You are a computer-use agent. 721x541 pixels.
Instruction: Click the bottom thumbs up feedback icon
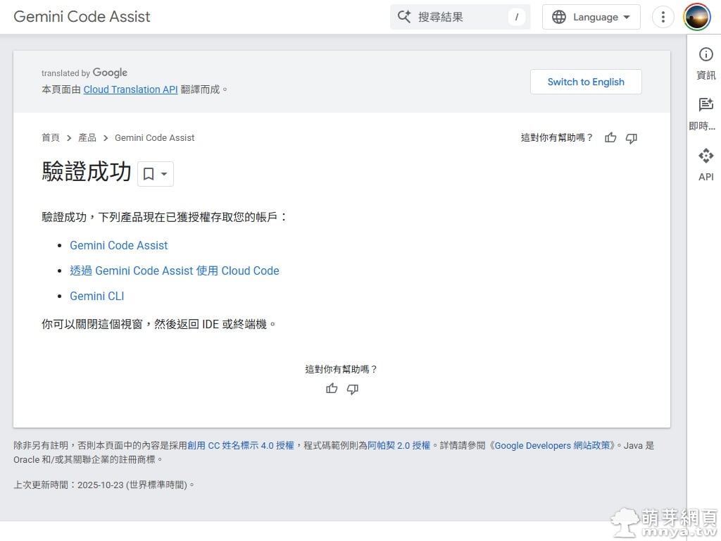click(x=332, y=389)
